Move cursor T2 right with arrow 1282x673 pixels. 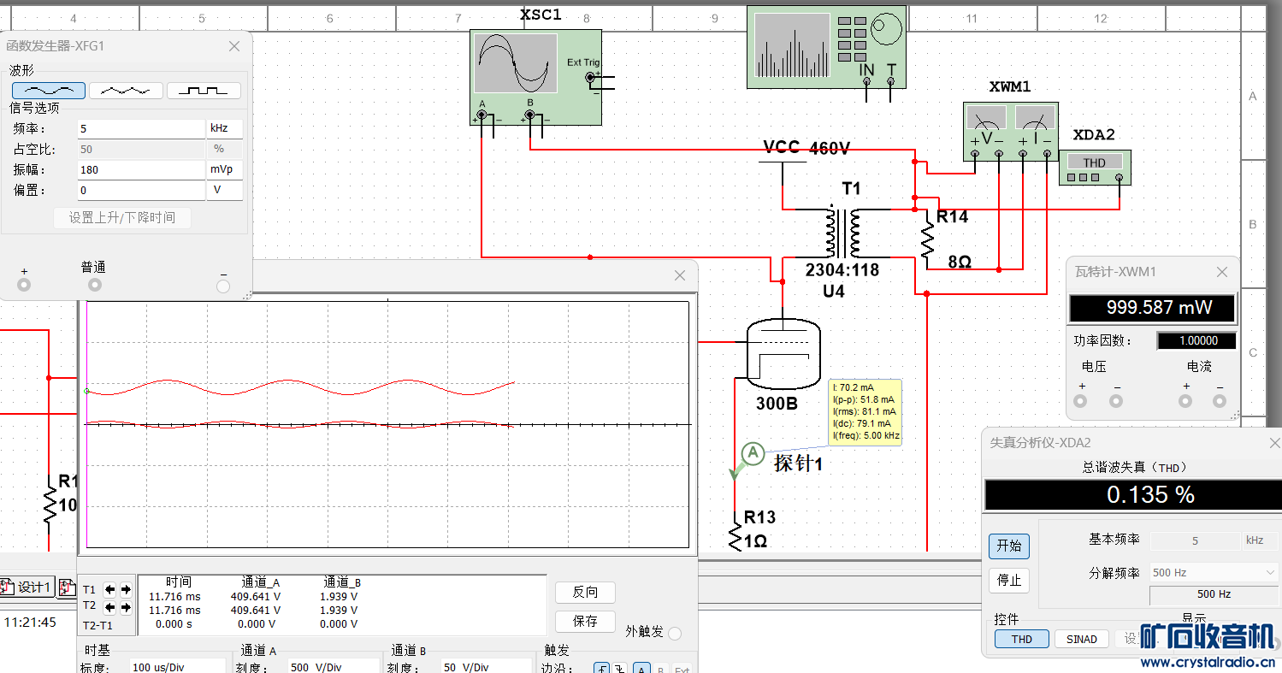(x=126, y=607)
